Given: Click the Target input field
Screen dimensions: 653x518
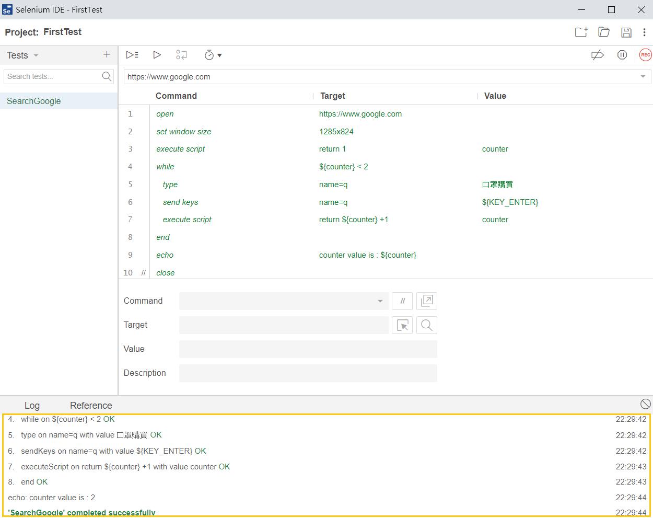Looking at the screenshot, I should click(284, 325).
